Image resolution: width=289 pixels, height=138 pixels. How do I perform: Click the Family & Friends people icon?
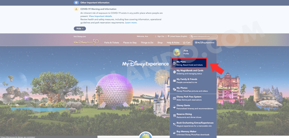pyautogui.click(x=174, y=81)
